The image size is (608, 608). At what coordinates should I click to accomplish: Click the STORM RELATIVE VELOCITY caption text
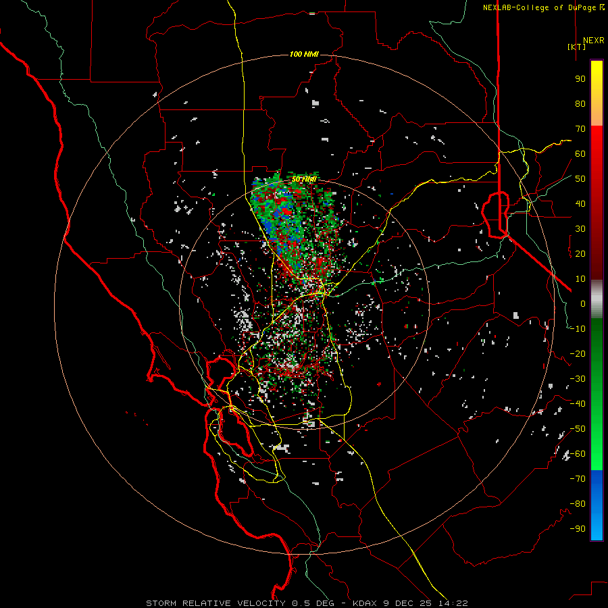[216, 603]
